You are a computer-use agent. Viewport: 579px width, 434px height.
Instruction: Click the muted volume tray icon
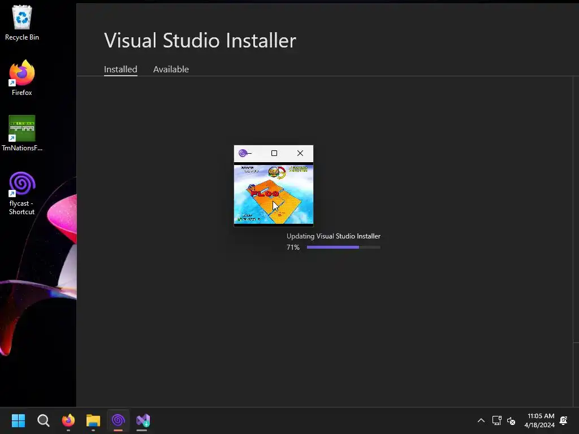pyautogui.click(x=511, y=420)
